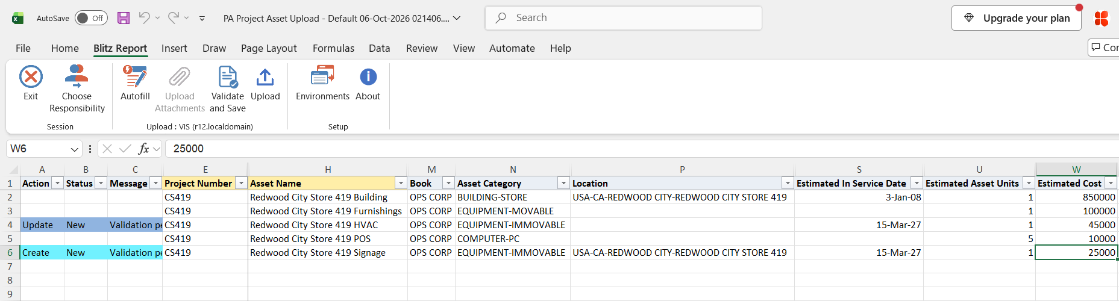Open the Status column filter dropdown
Image resolution: width=1119 pixels, height=301 pixels.
[101, 183]
